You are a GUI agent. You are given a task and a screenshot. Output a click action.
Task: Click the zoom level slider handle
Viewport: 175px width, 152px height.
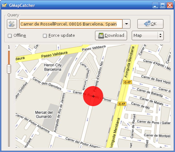coord(9,69)
